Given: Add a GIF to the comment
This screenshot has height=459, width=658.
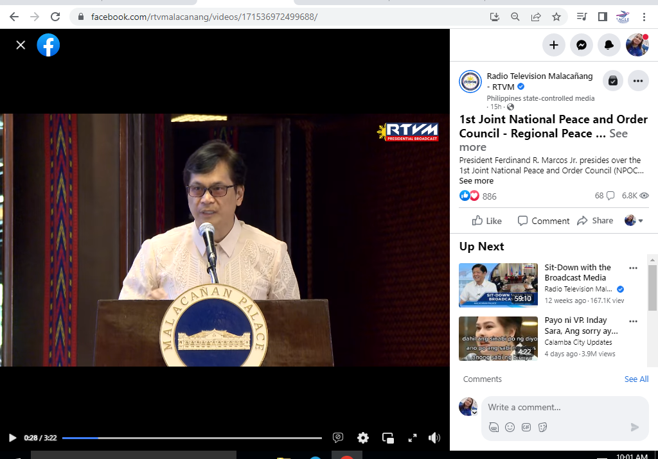Looking at the screenshot, I should coord(526,427).
